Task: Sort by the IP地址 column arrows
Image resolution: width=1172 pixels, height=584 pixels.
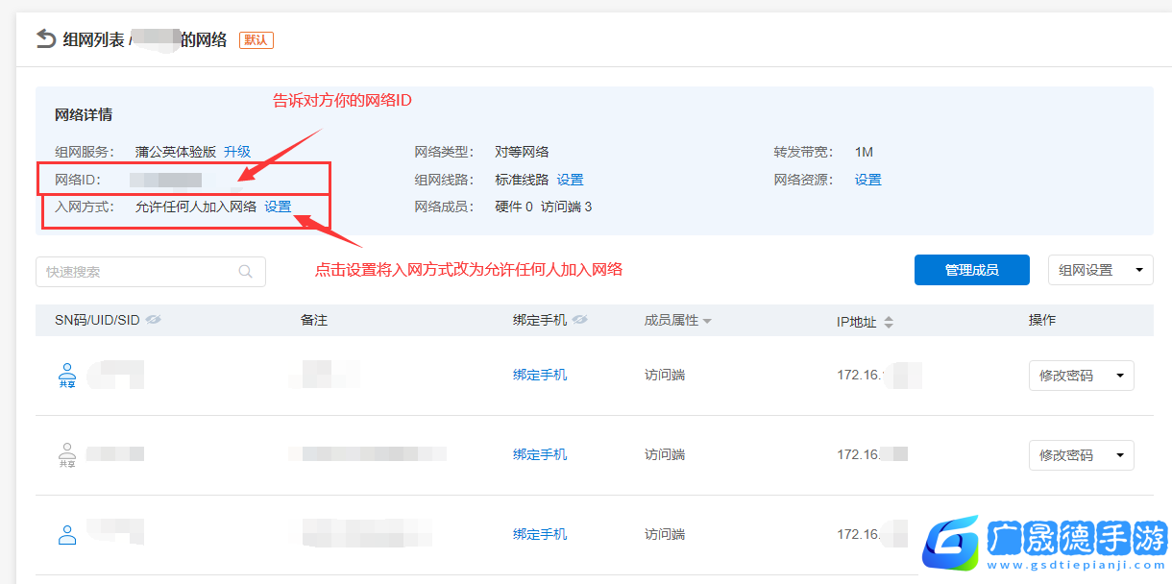Action: [889, 322]
